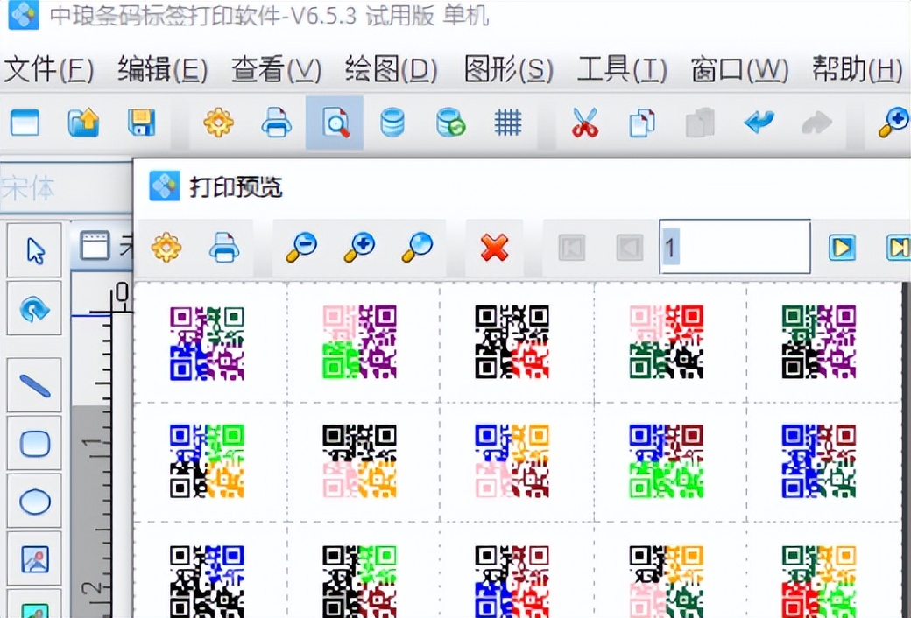Click the pink-purple-green QR code in first row
Image resolution: width=911 pixels, height=618 pixels.
coord(360,342)
